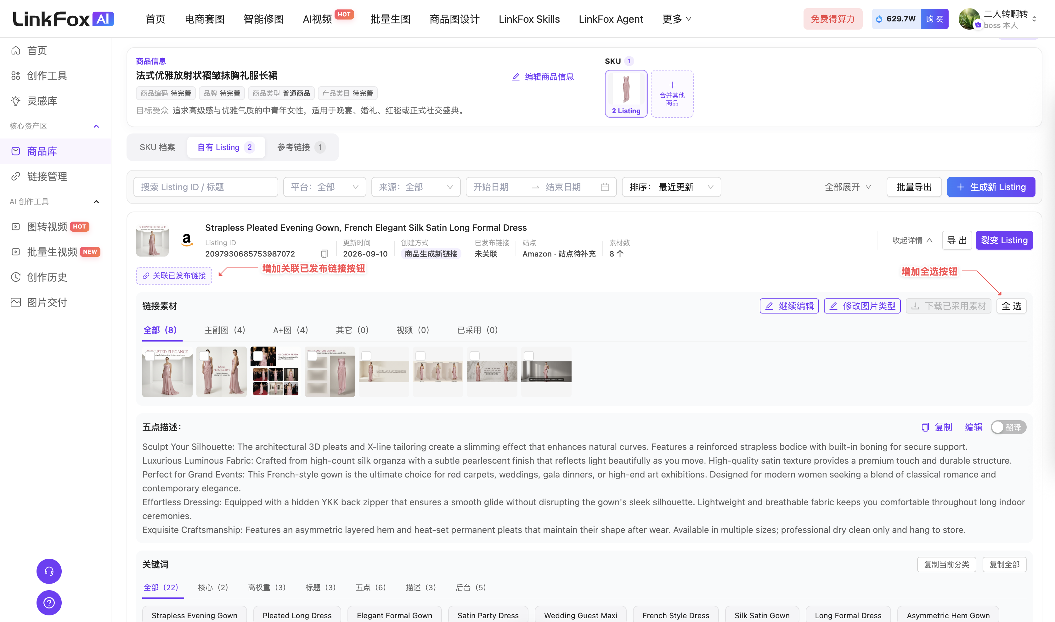
Task: Collapse the AI 创作工具 sidebar section
Action: (x=96, y=201)
